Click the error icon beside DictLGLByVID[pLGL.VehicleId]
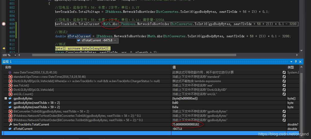The width and height of the screenshot is (311, 139). [x=10, y=90]
